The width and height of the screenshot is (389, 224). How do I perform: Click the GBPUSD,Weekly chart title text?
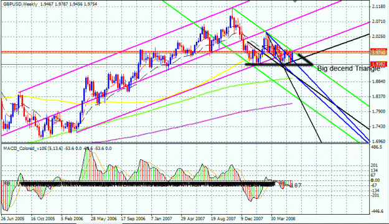point(21,4)
